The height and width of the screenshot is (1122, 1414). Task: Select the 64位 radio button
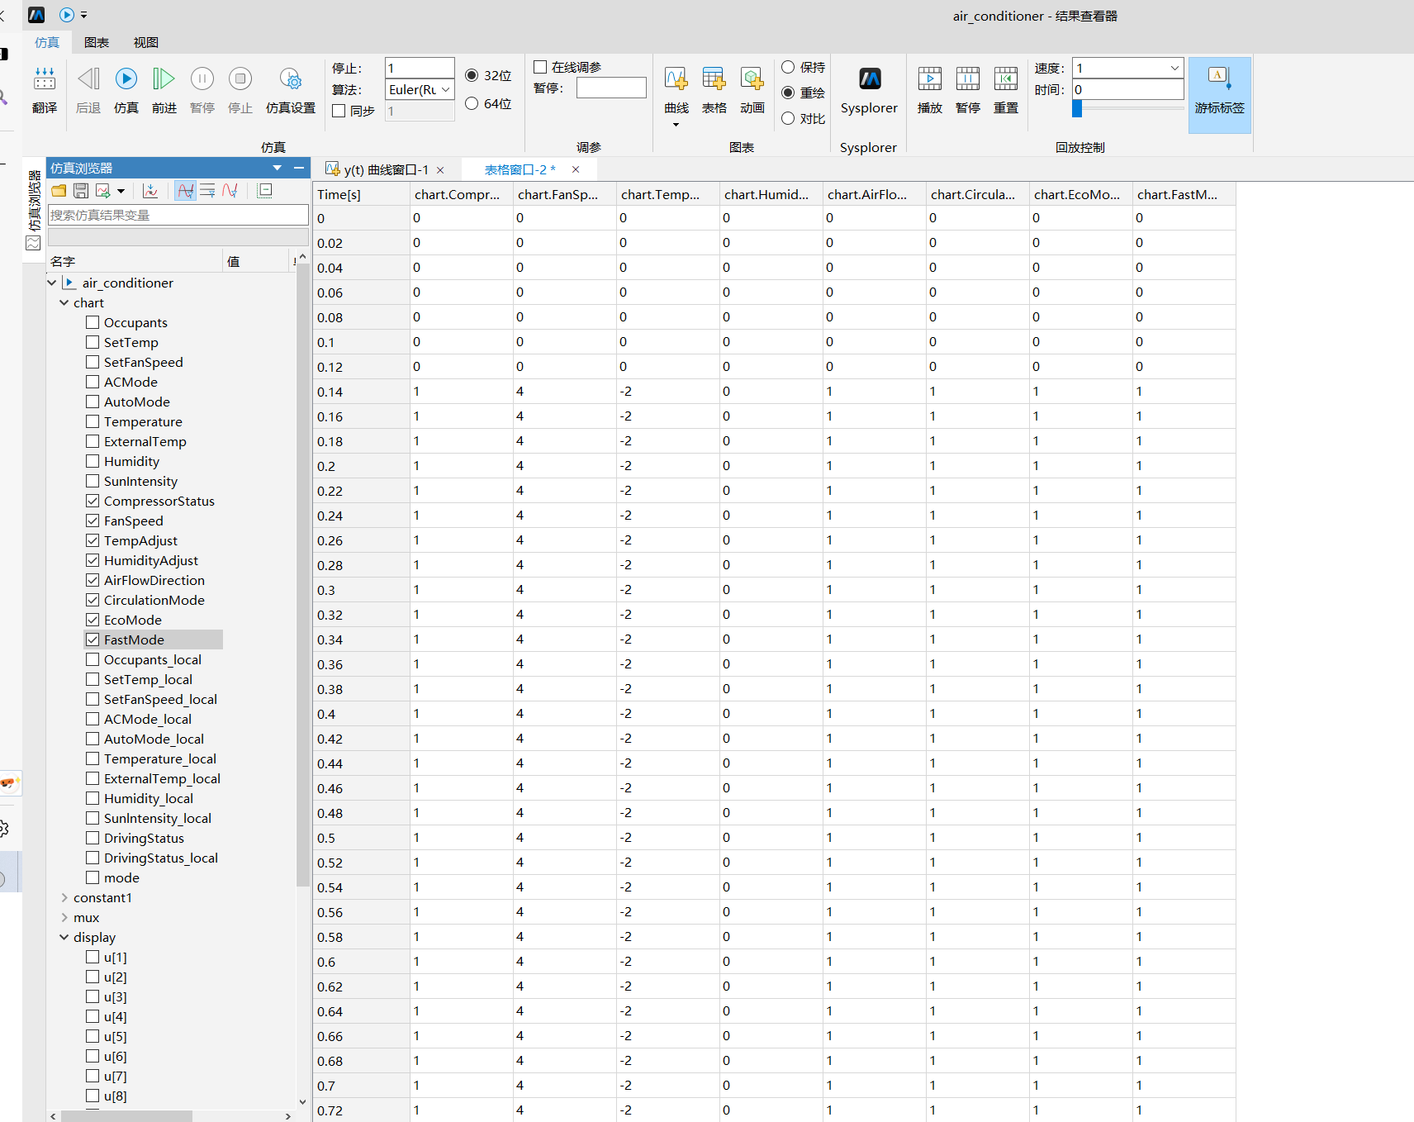pyautogui.click(x=472, y=103)
